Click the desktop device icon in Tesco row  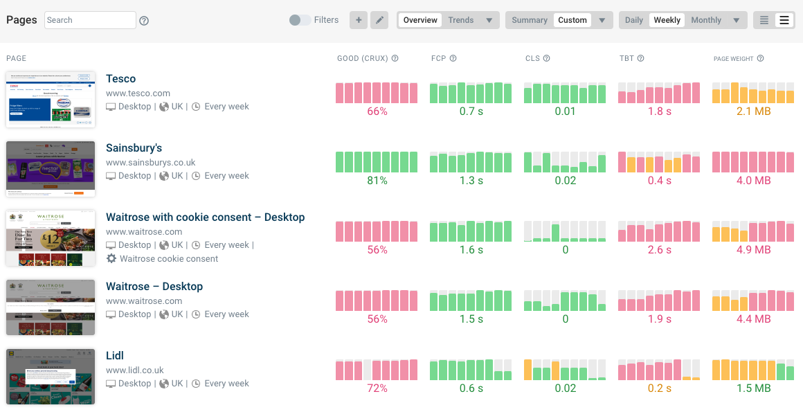[111, 107]
